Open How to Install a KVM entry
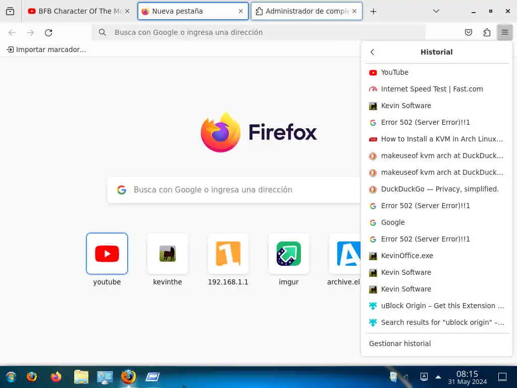Image resolution: width=517 pixels, height=388 pixels. click(x=437, y=139)
